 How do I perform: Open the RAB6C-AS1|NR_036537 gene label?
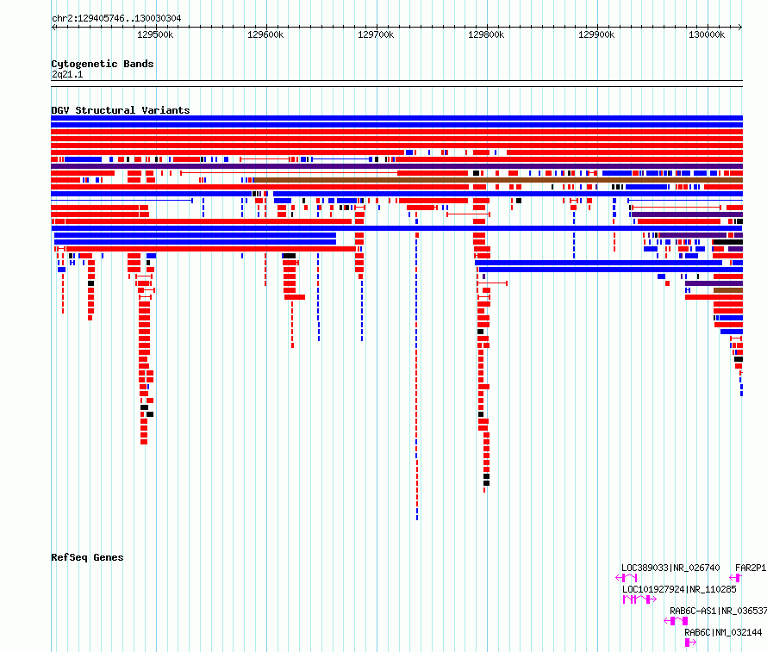pos(718,611)
